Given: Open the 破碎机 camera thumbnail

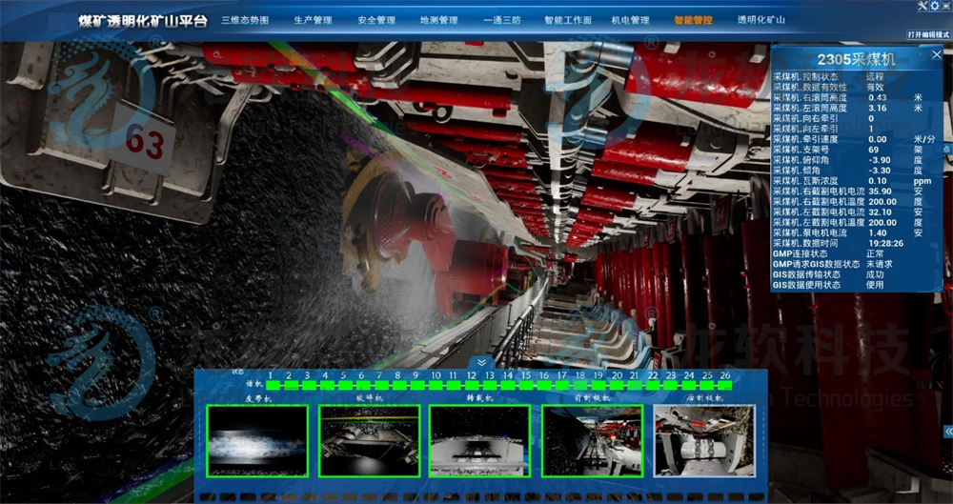Looking at the screenshot, I should click(x=369, y=441).
